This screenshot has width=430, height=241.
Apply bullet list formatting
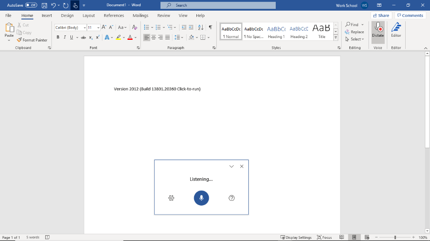point(146,27)
